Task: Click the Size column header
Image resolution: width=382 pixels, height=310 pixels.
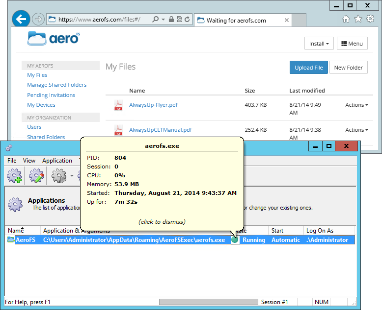Action: [x=250, y=91]
